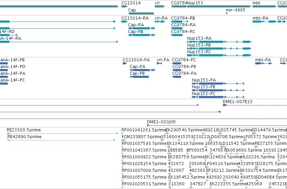
Task: Select the CG13014 gene label
Action: tap(131, 3)
